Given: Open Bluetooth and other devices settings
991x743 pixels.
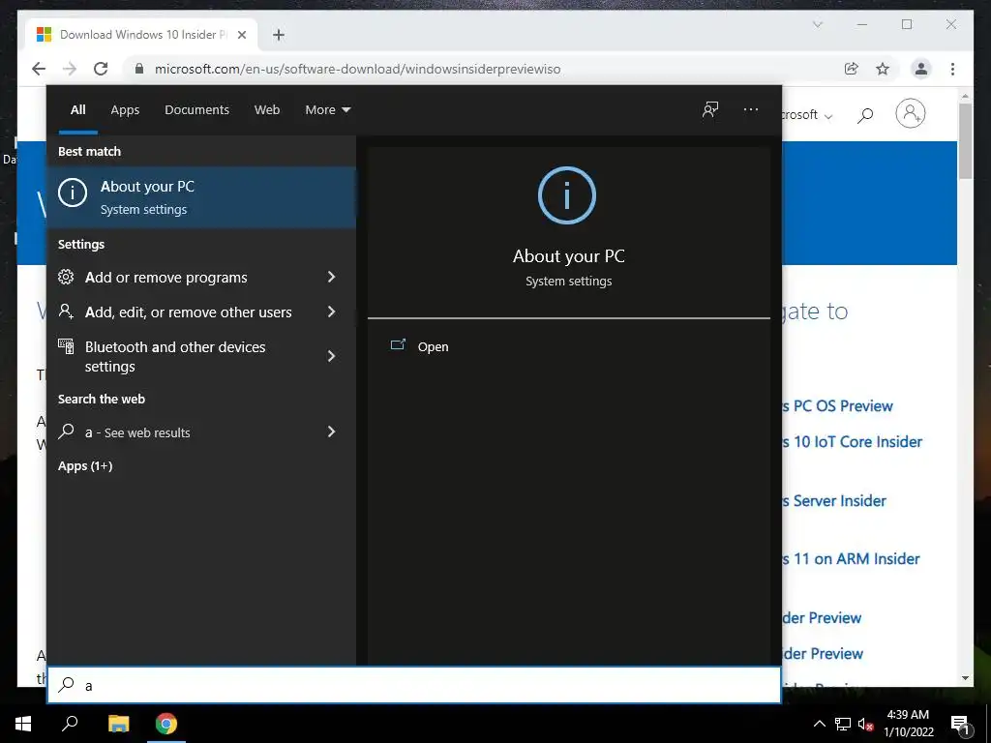Looking at the screenshot, I should tap(201, 356).
